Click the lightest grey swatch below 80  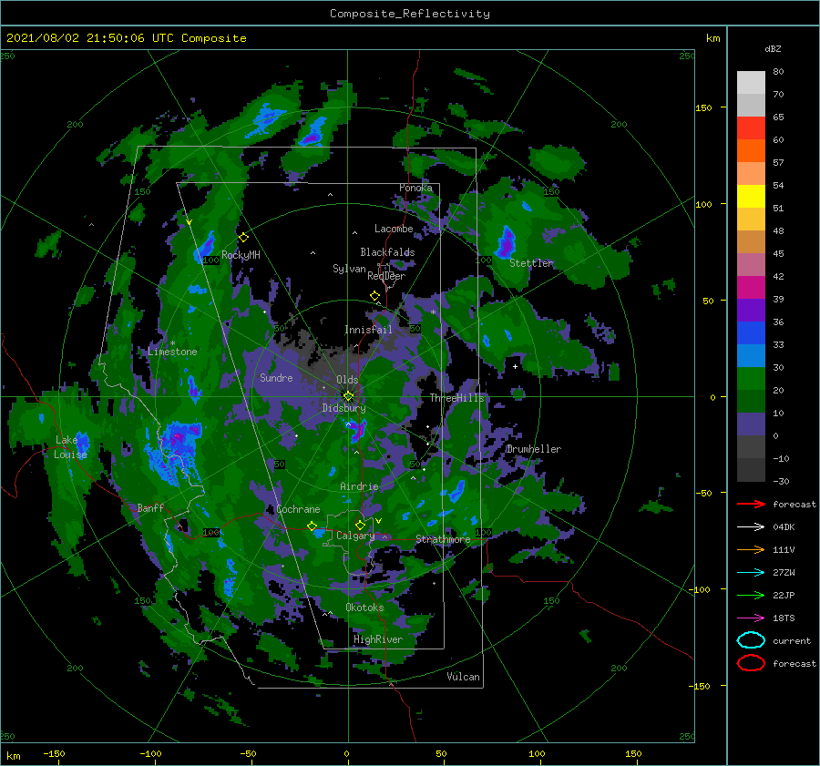(751, 83)
